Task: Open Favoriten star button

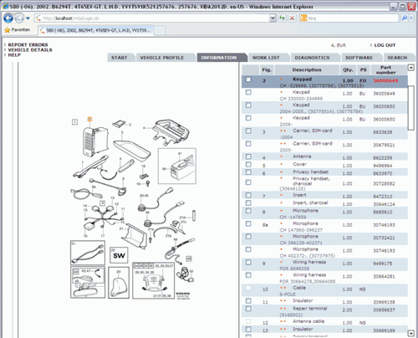Action: click(18, 29)
